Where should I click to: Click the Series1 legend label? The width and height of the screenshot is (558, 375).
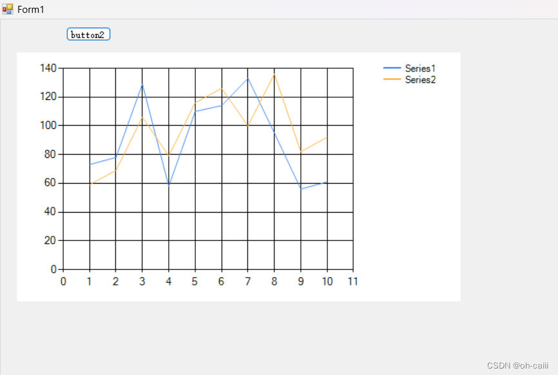[x=420, y=68]
